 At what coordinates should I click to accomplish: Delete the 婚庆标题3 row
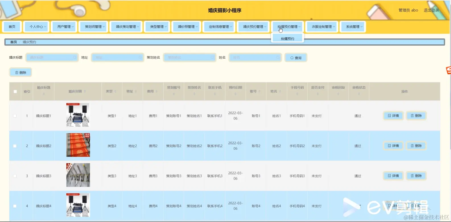pos(416,176)
